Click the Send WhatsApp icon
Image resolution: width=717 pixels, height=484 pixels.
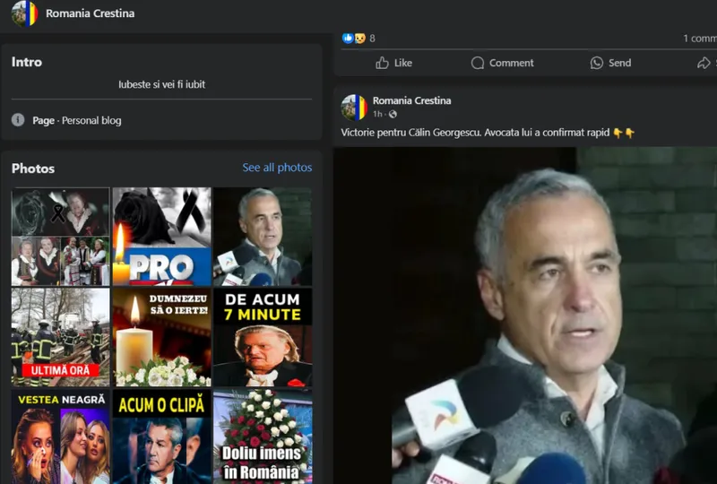(x=597, y=63)
